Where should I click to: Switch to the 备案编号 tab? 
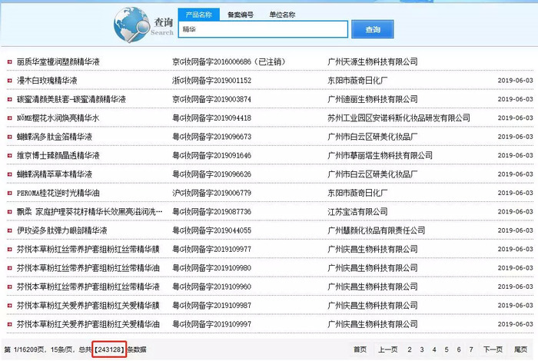point(241,15)
